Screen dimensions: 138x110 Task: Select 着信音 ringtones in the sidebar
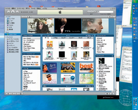click(10, 29)
